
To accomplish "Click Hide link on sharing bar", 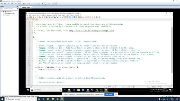I will click(x=116, y=95).
